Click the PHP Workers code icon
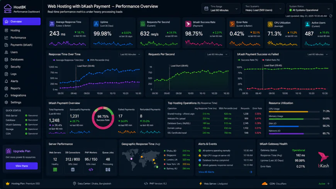Viewport: 336px width, 189px height. pyautogui.click(x=91, y=170)
